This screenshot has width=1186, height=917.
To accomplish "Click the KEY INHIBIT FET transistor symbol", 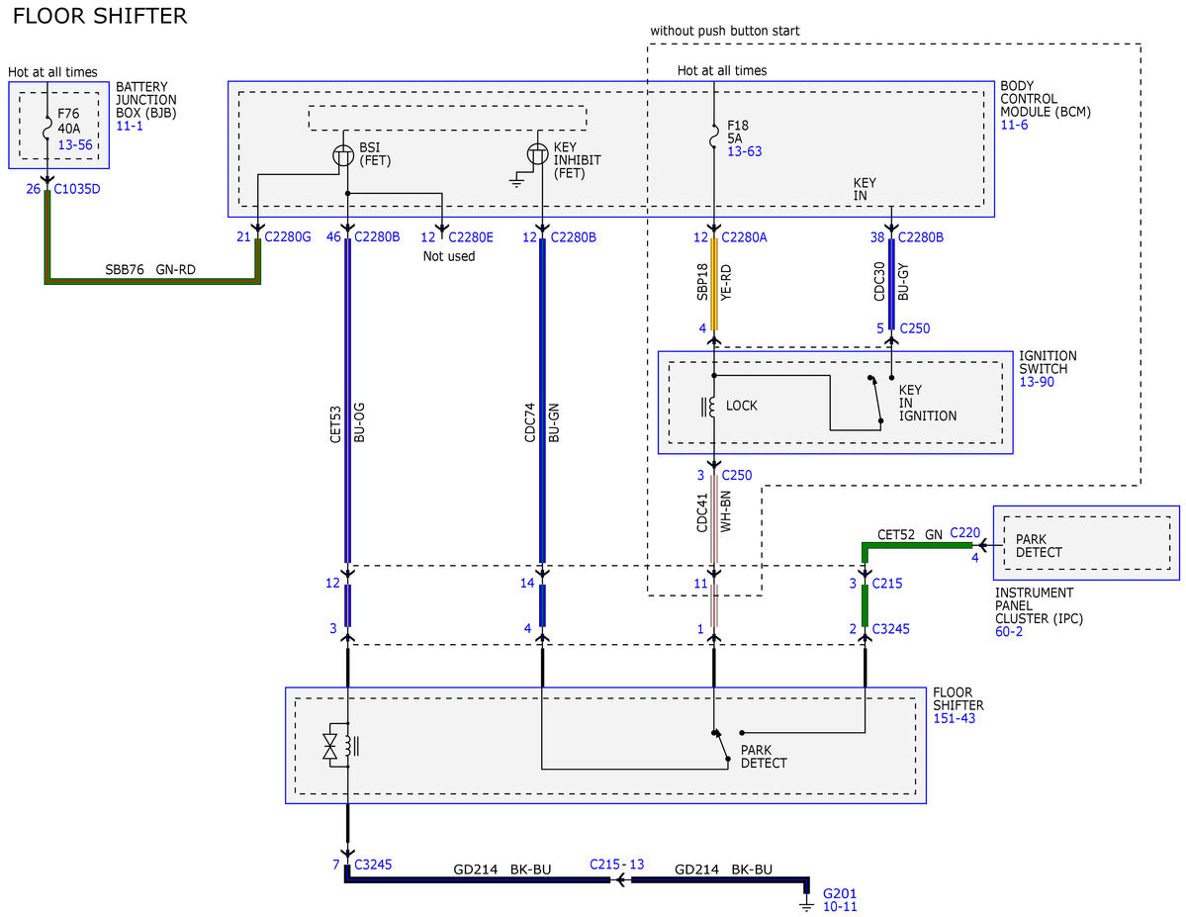I will tap(537, 154).
